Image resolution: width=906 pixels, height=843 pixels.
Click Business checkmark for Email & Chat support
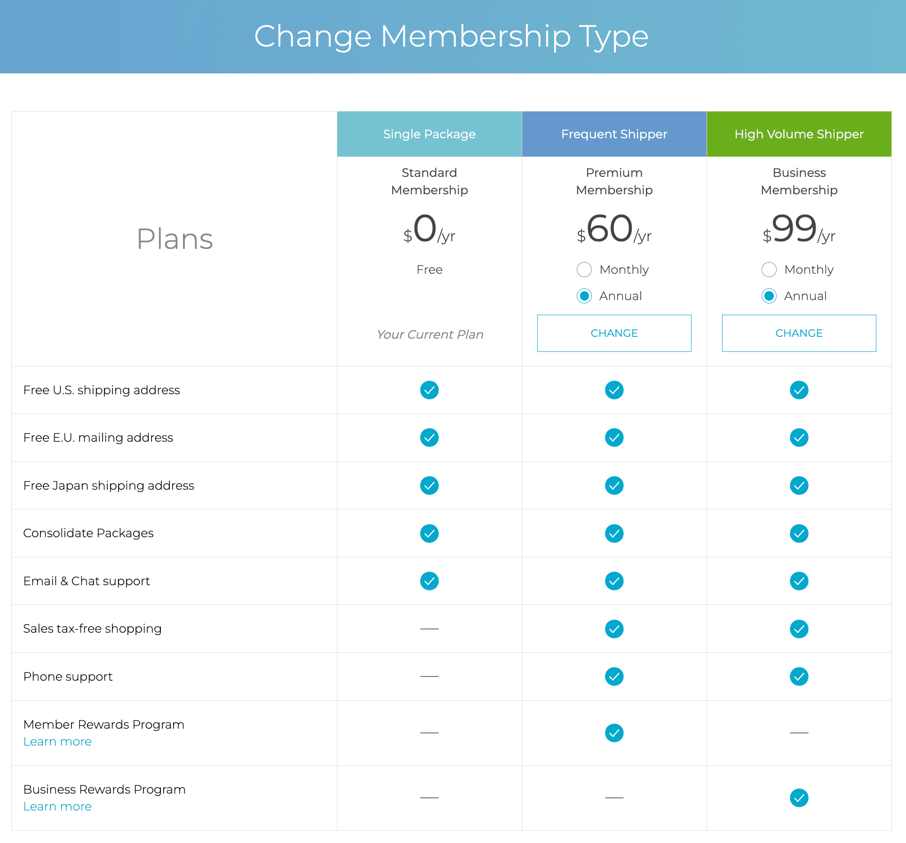click(x=799, y=581)
